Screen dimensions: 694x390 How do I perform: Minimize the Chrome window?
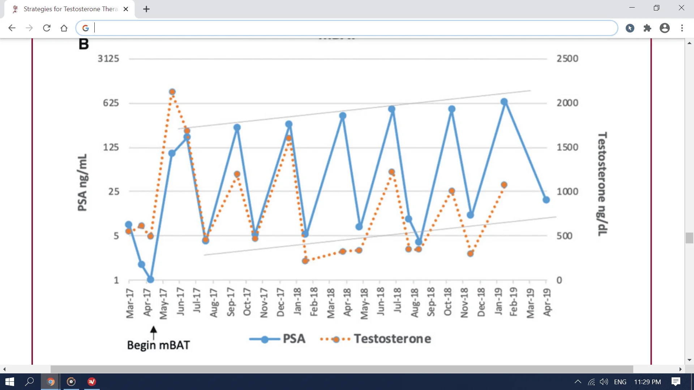[632, 8]
